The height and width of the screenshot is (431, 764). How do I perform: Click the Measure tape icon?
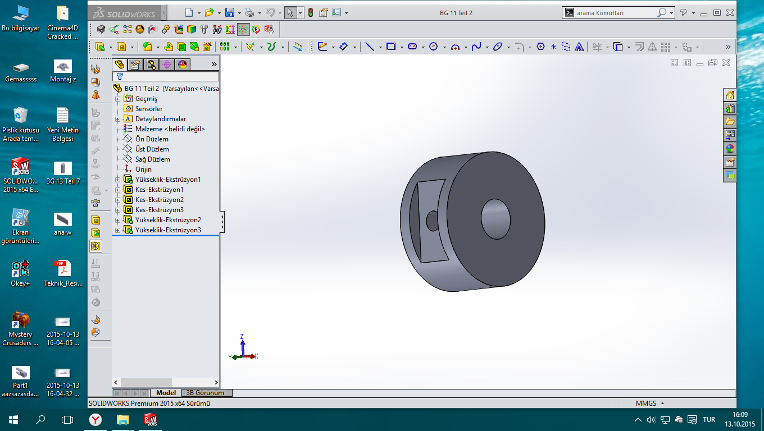pos(298,47)
